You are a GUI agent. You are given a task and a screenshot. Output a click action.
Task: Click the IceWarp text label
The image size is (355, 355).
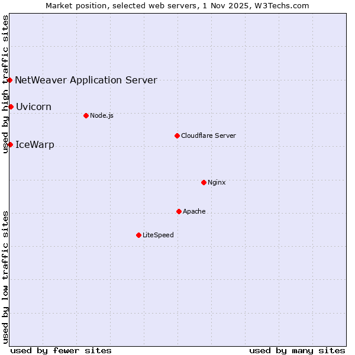[x=34, y=144]
